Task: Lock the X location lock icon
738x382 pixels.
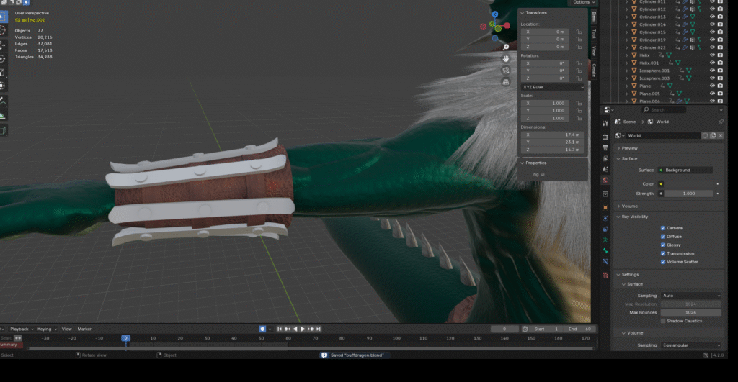Action: [579, 32]
